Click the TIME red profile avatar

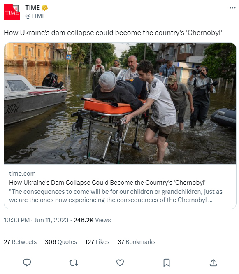(12, 12)
